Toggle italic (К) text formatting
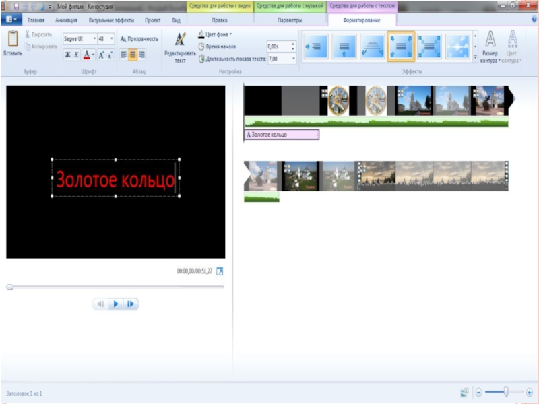Screen dimensions: 539x404 click(x=77, y=55)
